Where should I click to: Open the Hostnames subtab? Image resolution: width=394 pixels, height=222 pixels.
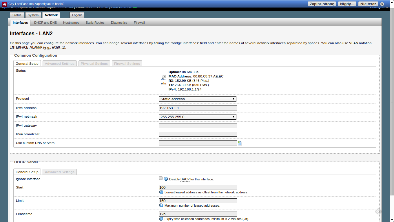(71, 23)
